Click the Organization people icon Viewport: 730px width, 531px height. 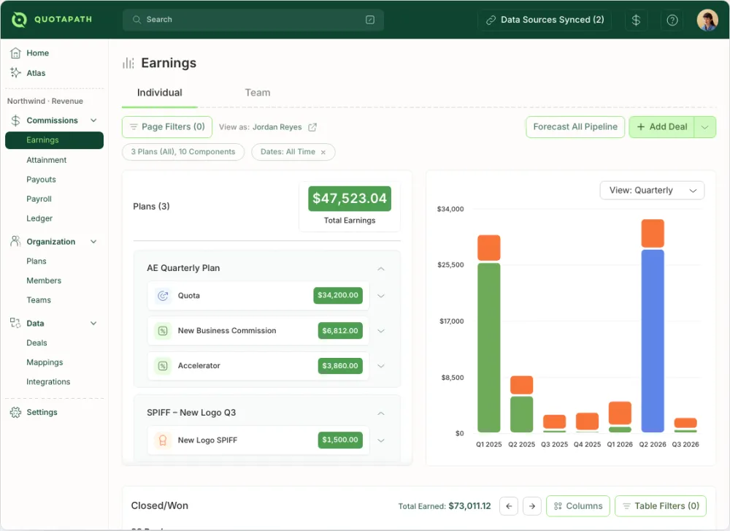[15, 241]
